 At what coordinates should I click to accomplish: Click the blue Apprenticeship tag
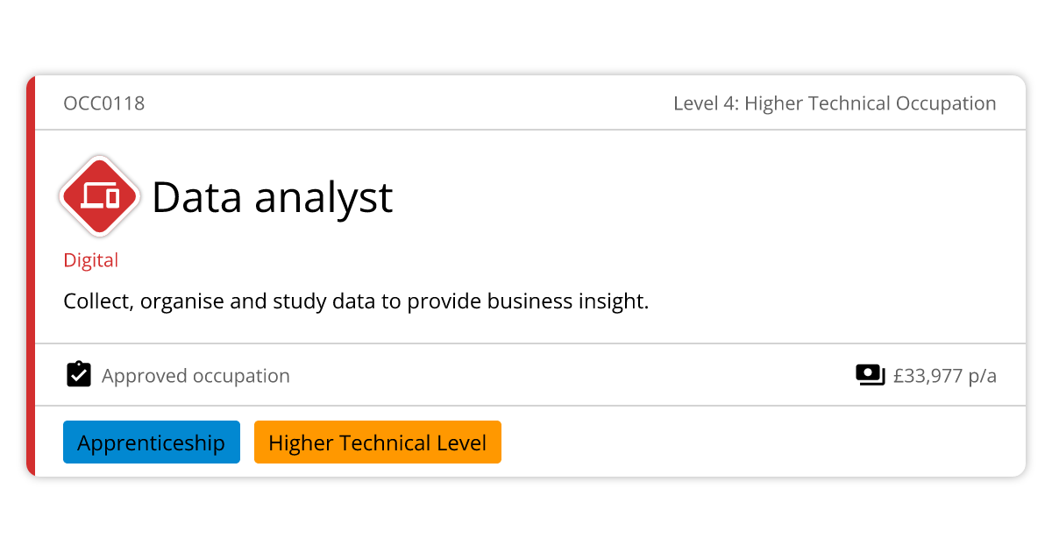151,442
